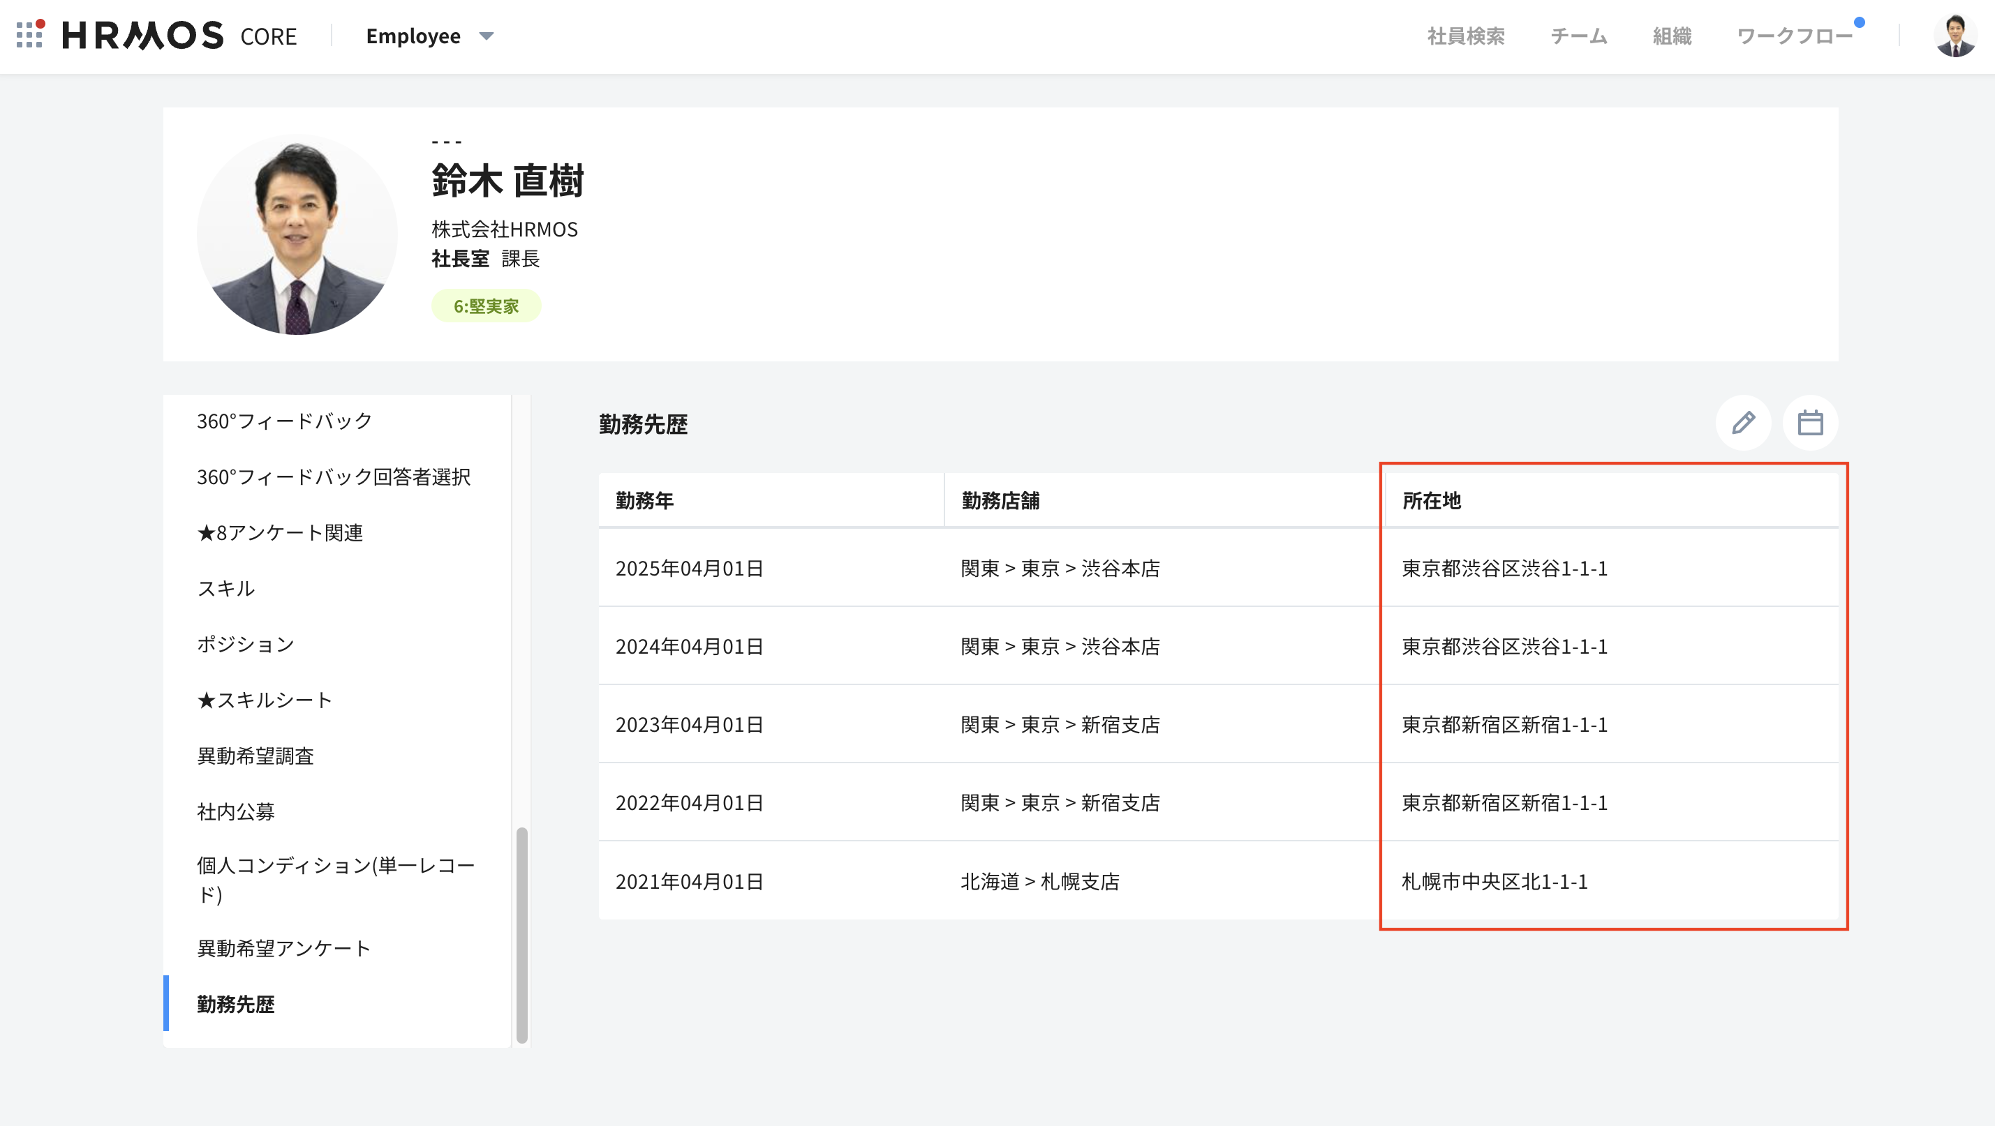Screen dimensions: 1995x1126
Task: Select 360°フィードバック回答者選択 in the sidebar
Action: pos(333,476)
